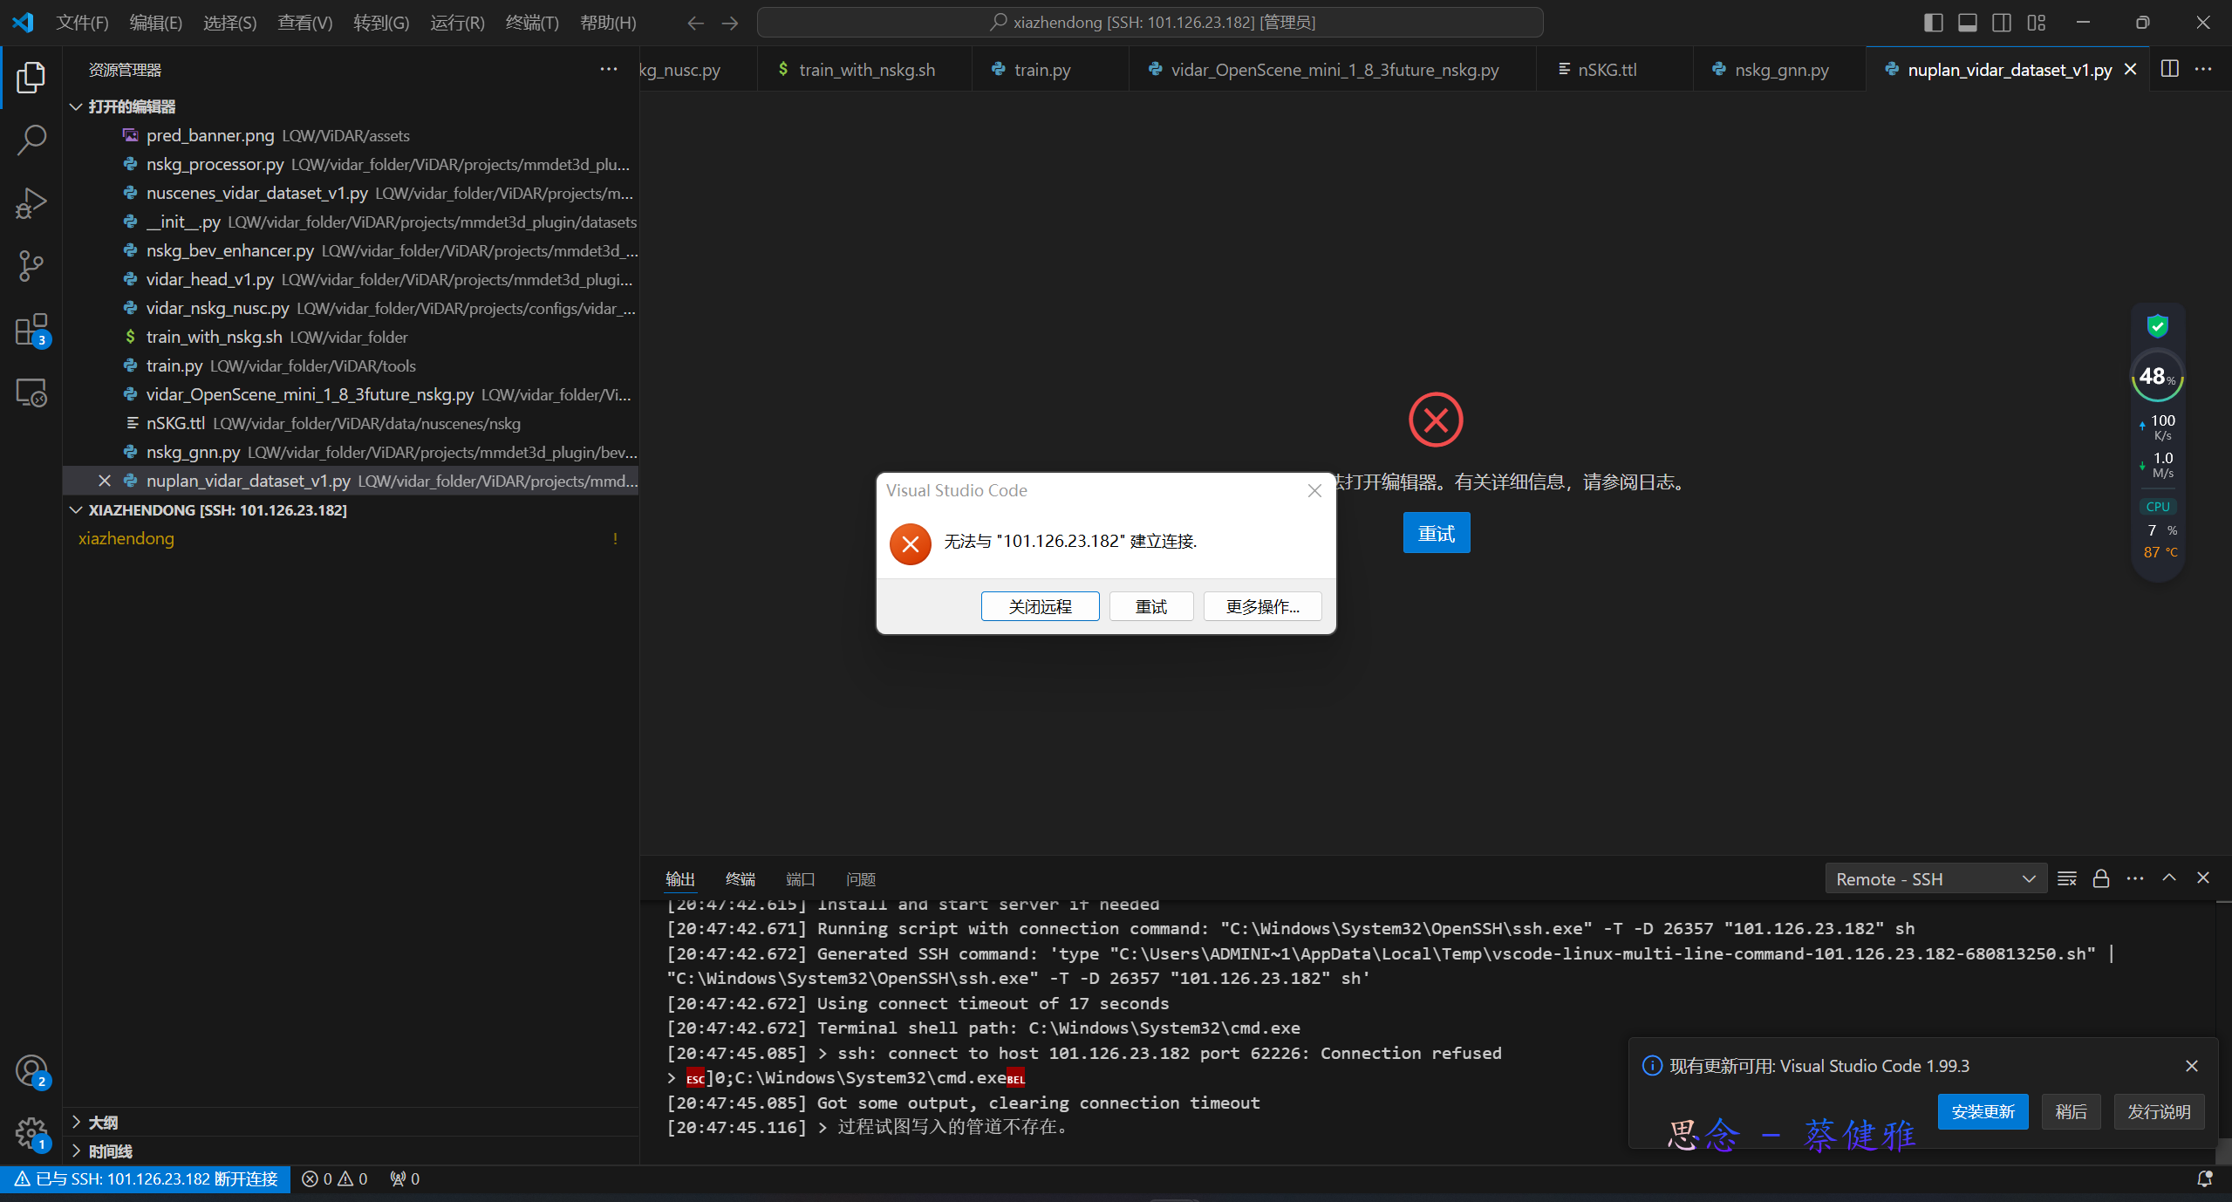Image resolution: width=2232 pixels, height=1202 pixels.
Task: Open the Search view in activity bar
Action: point(31,140)
